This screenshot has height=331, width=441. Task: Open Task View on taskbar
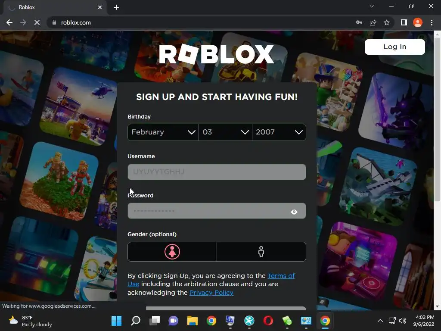(x=155, y=321)
